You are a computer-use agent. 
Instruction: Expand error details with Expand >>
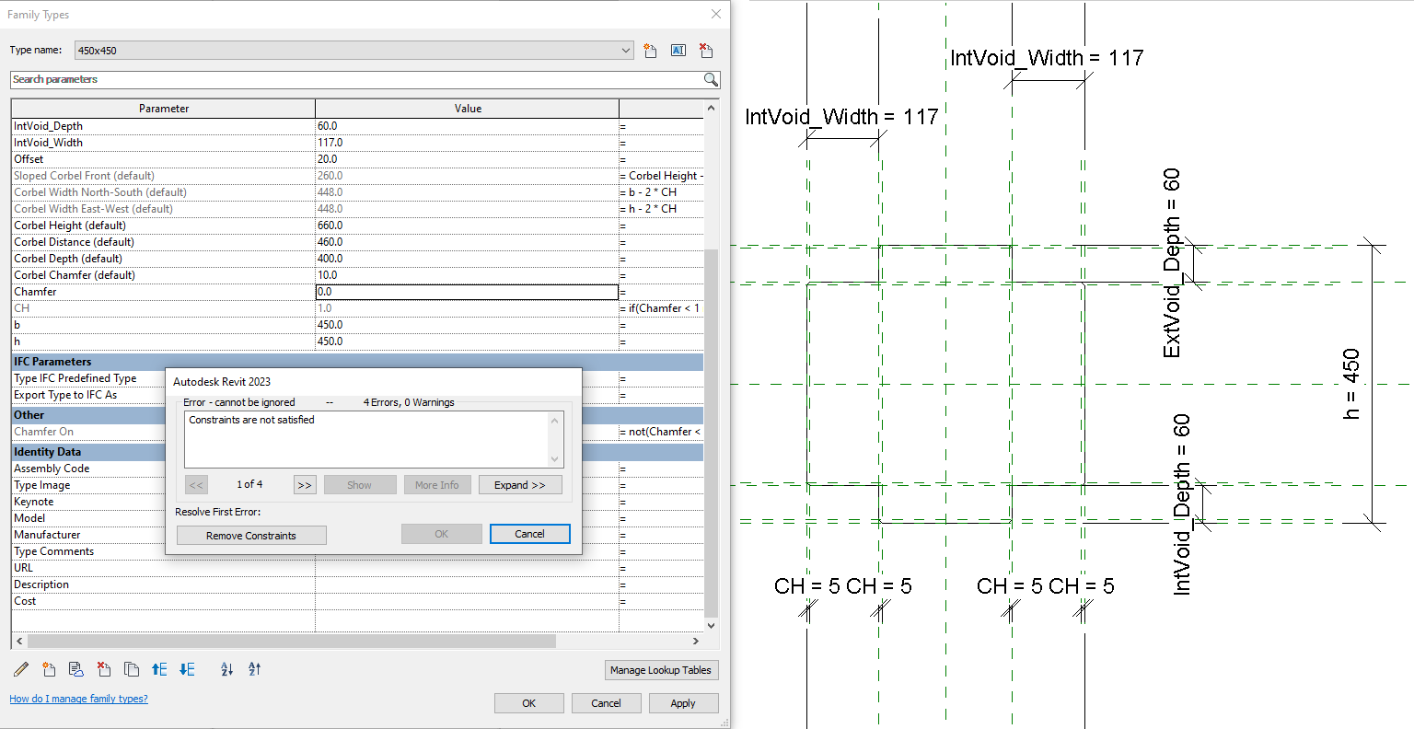[520, 484]
